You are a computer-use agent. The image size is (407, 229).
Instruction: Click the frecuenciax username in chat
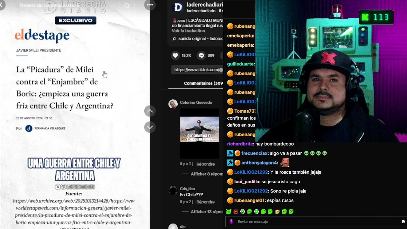click(x=254, y=153)
